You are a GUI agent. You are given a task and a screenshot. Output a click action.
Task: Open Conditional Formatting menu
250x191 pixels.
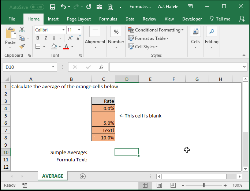[156, 30]
